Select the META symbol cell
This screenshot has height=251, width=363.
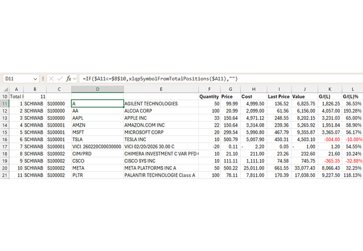(x=98, y=168)
